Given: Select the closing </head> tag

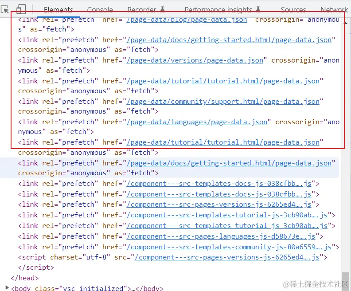Looking at the screenshot, I should coord(25,278).
